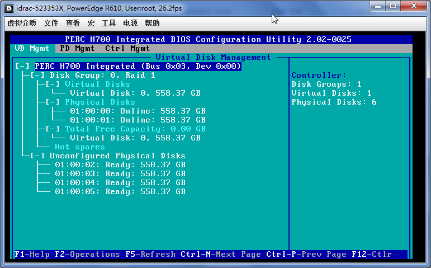Screen dimensions: 431x268
Task: Click the Virtual Disks label
Action: [x=97, y=84]
